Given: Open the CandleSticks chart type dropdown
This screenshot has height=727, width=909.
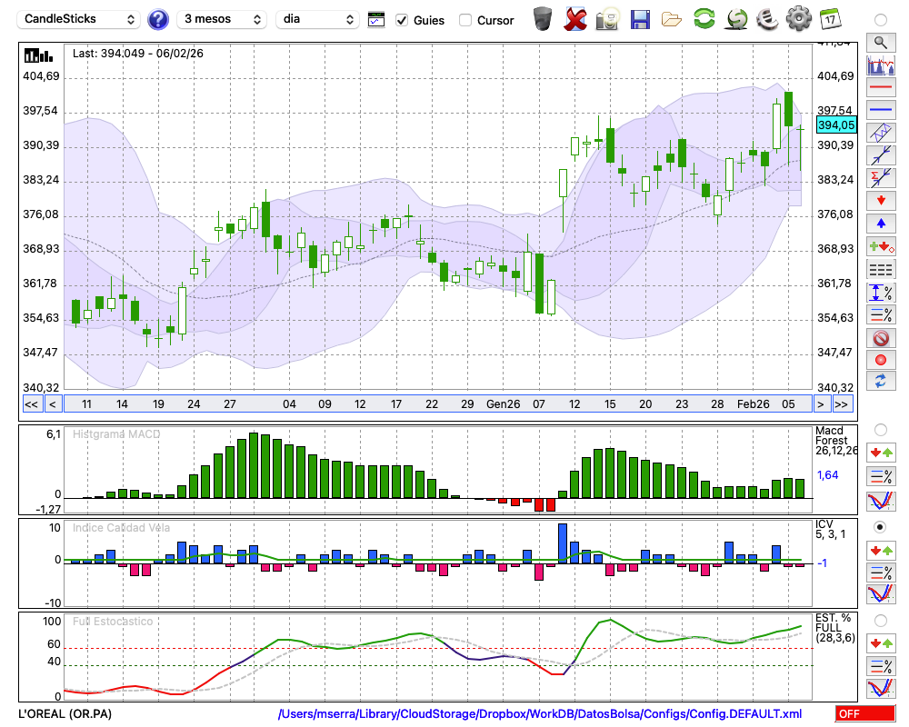Looking at the screenshot, I should 80,19.
